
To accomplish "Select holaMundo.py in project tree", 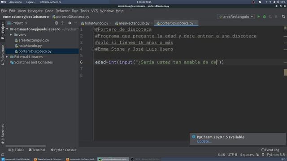I will pyautogui.click(x=30, y=46).
